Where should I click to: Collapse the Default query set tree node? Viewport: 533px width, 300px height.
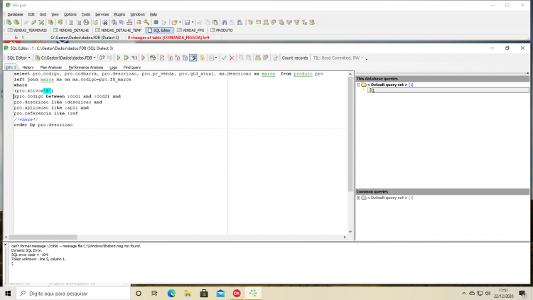[x=358, y=85]
